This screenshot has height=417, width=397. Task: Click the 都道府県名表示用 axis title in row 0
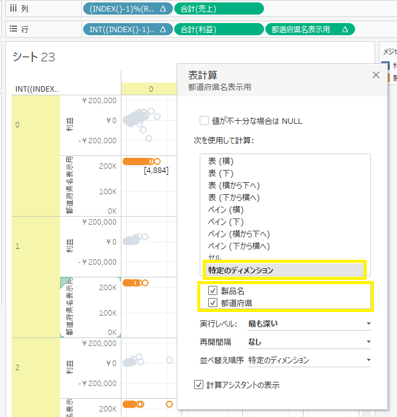(69, 185)
